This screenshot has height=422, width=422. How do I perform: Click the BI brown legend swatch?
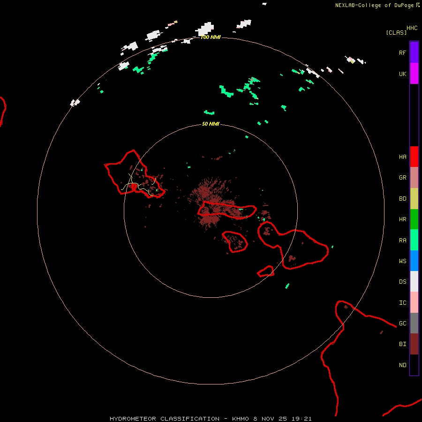click(x=414, y=344)
